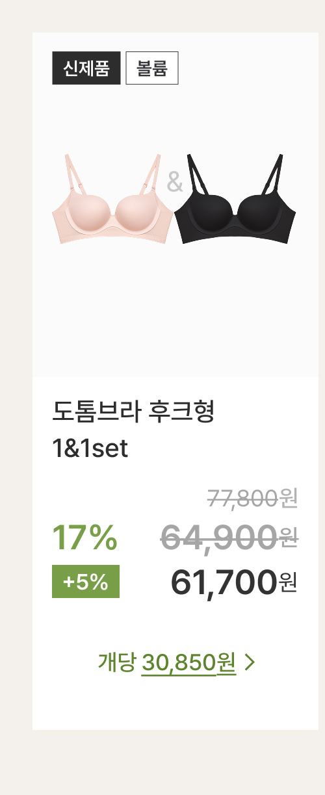Click the 원 suffix after 61,700

[289, 582]
